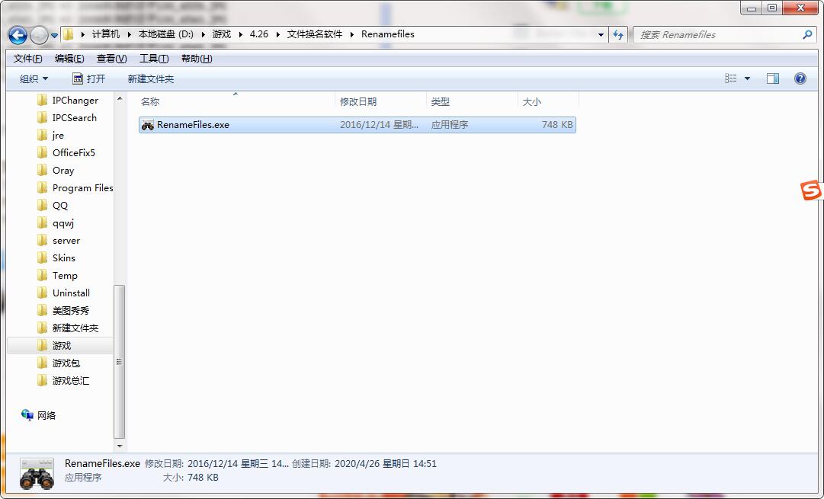Click the search magnifier icon

pyautogui.click(x=807, y=35)
